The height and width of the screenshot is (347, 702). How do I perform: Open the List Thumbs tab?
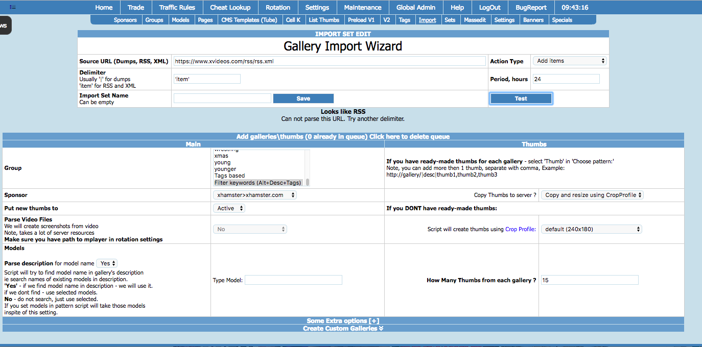(x=324, y=20)
